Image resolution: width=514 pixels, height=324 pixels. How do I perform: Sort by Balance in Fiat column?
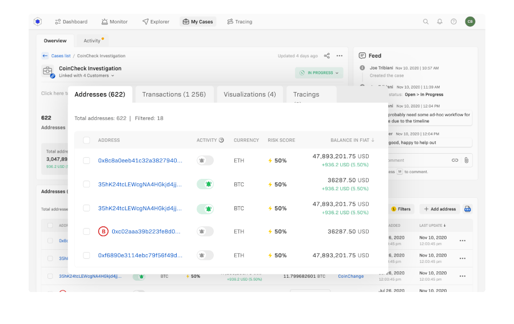[x=352, y=140]
